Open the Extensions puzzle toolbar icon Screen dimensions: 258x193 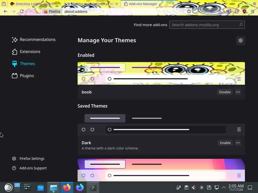coord(236,11)
